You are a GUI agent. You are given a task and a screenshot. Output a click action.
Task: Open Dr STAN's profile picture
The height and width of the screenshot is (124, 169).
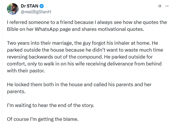(x=13, y=9)
